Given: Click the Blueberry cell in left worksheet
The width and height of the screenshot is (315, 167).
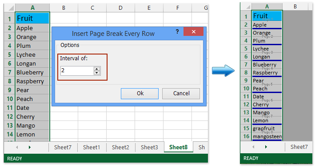Looking at the screenshot, I should click(x=32, y=72).
